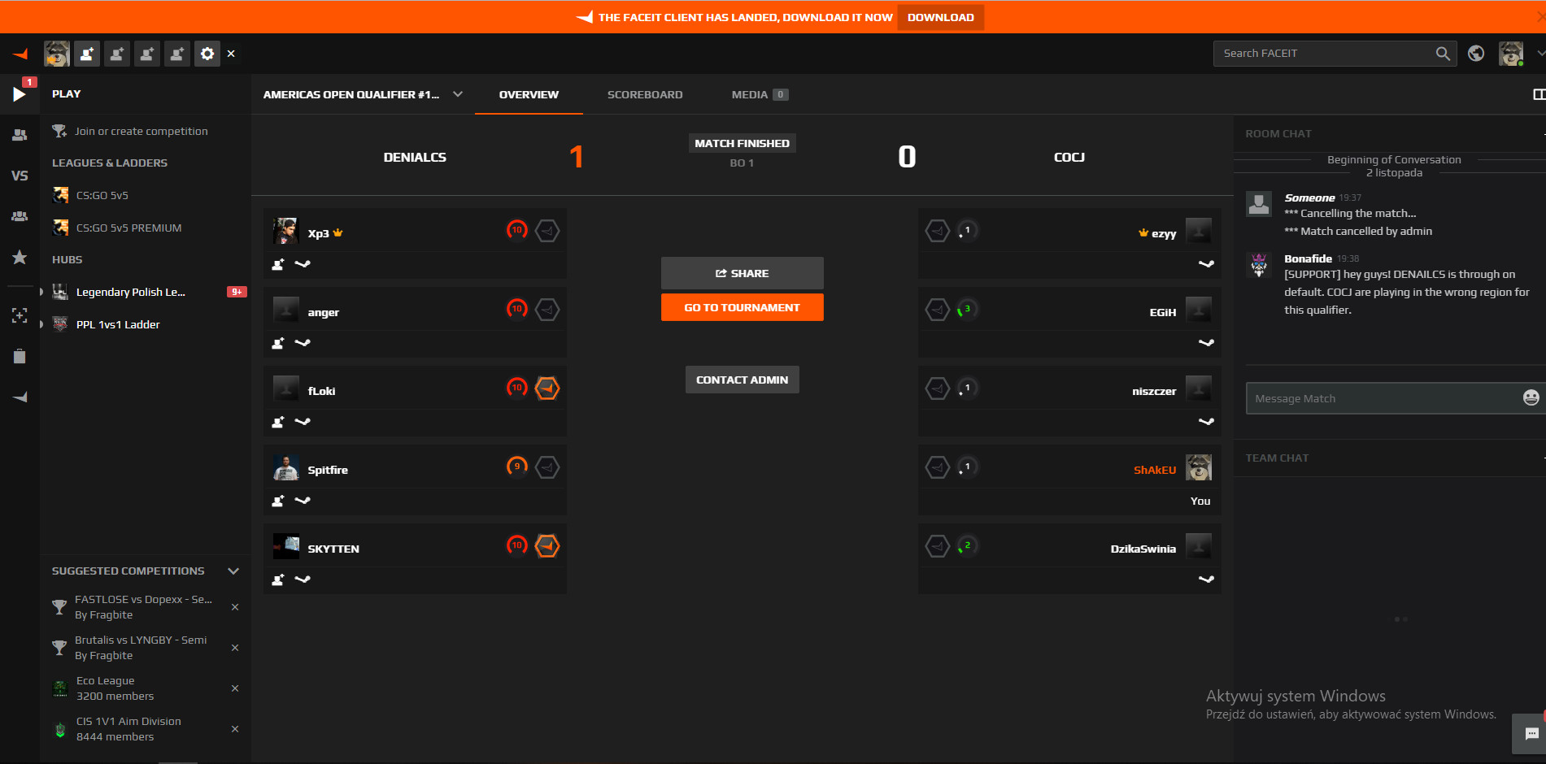The image size is (1546, 764).
Task: Click Join or create competition
Action: (x=142, y=131)
